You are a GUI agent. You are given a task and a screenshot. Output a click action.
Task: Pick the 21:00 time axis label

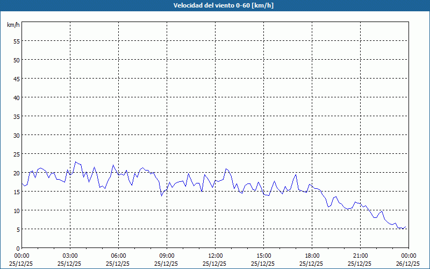tap(360, 256)
